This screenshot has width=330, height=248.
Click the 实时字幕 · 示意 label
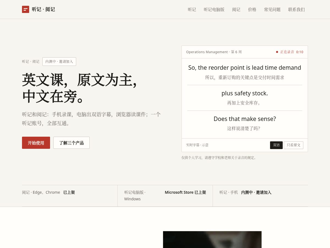tap(197, 145)
